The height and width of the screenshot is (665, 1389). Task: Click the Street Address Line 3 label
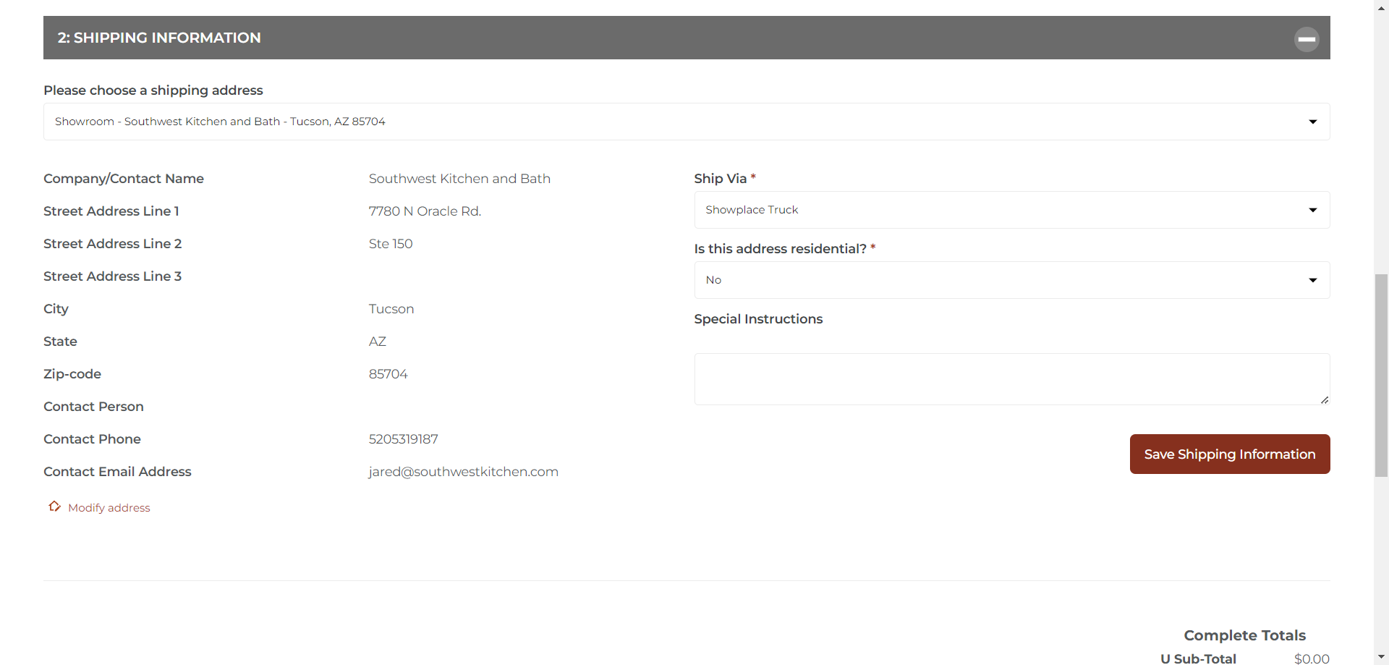(x=112, y=276)
